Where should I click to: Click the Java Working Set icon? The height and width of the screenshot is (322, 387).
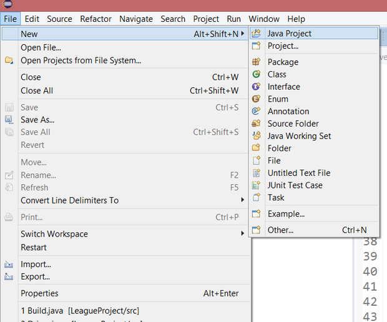click(256, 136)
